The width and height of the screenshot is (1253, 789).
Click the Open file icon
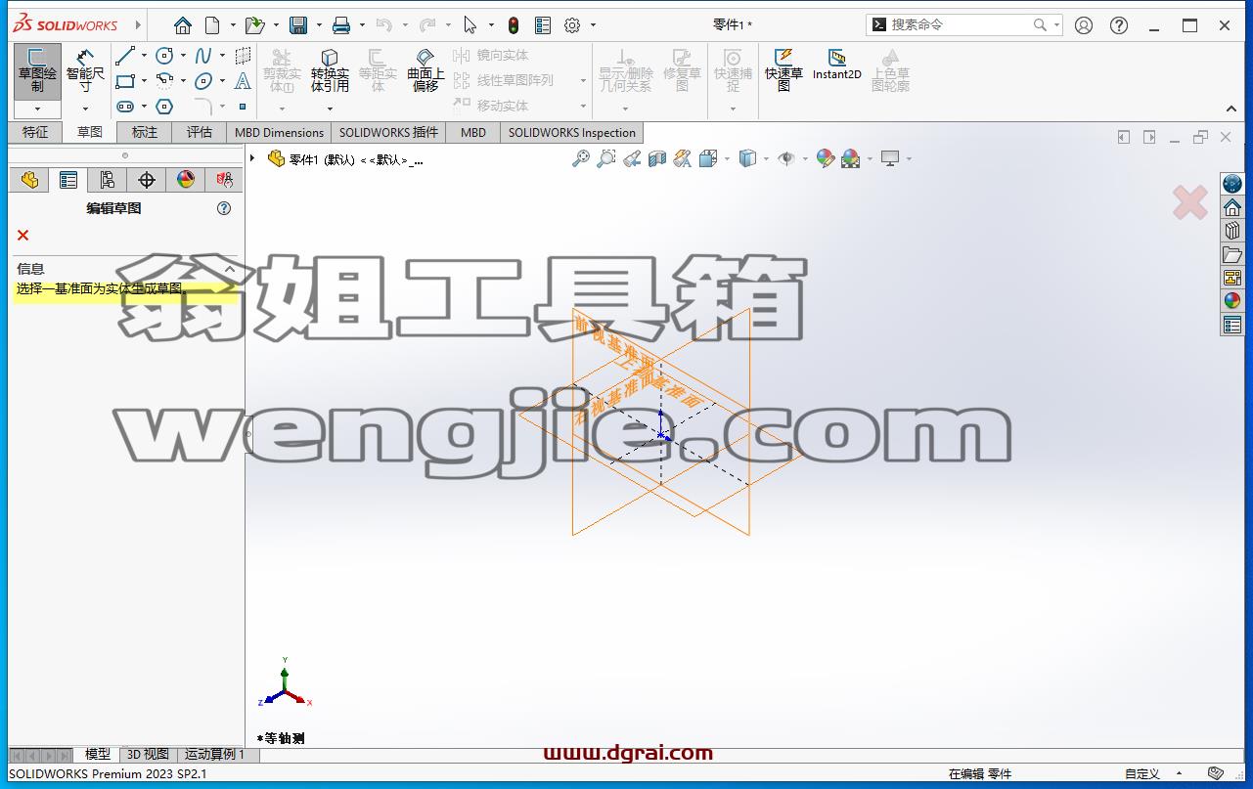[x=254, y=25]
